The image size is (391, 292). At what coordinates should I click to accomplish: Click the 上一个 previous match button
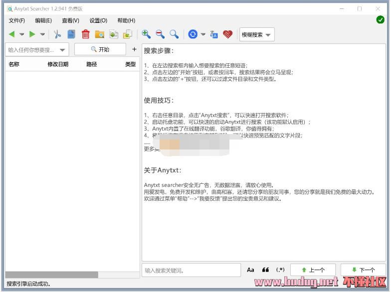[313, 270]
